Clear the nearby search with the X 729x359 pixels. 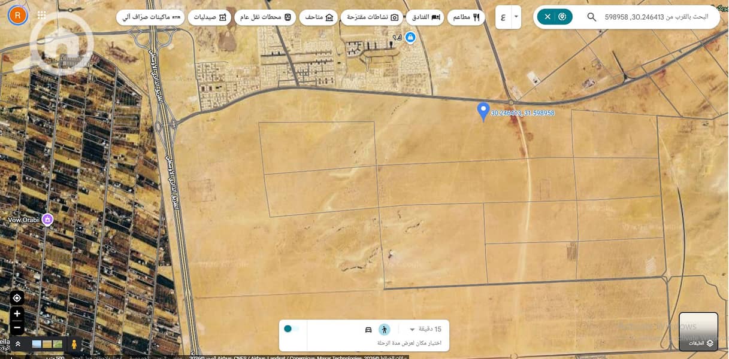[x=547, y=17]
